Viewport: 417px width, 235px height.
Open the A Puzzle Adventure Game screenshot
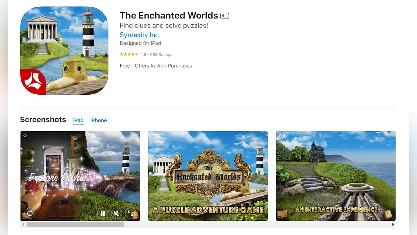(x=208, y=176)
